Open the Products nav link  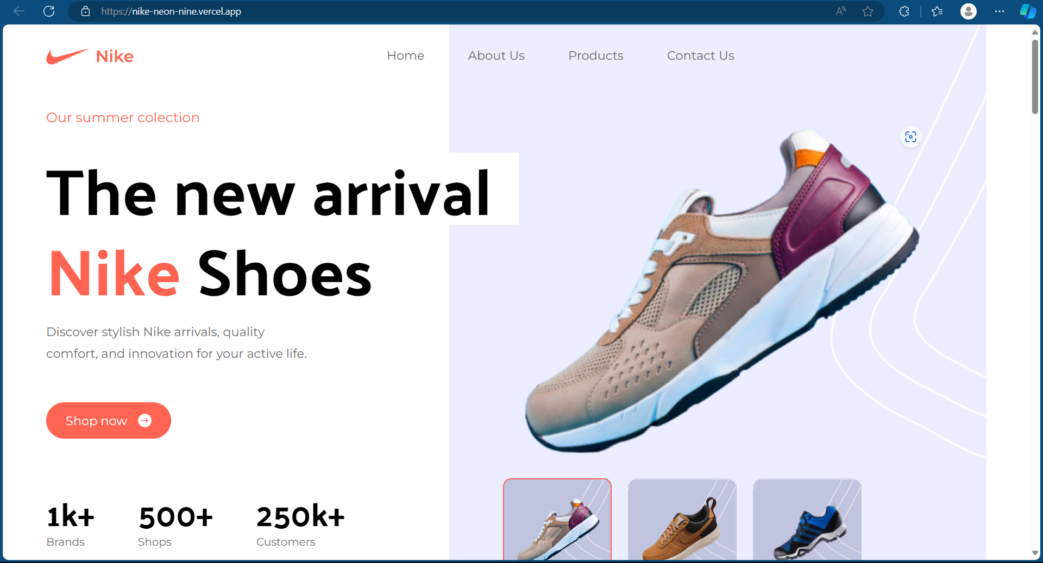point(596,55)
